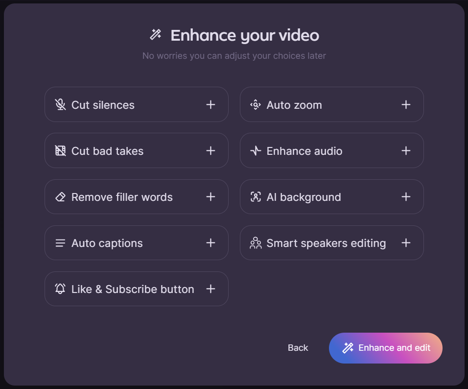
Task: Select the AI background label
Action: (304, 197)
